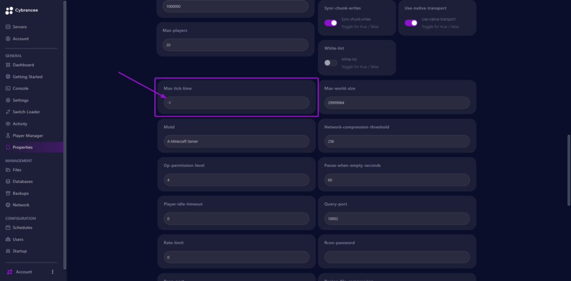The width and height of the screenshot is (571, 281).
Task: Click the Switch Loader arrows icon
Action: click(x=8, y=112)
